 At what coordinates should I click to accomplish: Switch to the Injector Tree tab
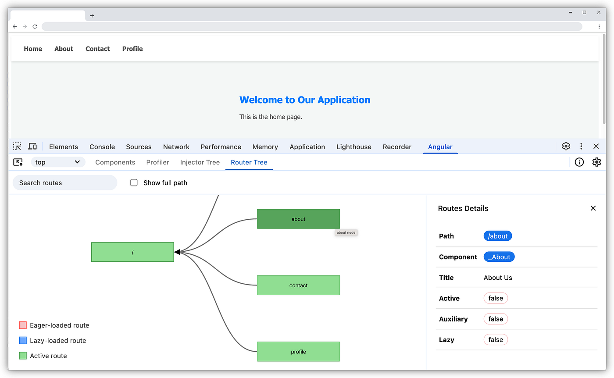tap(200, 162)
